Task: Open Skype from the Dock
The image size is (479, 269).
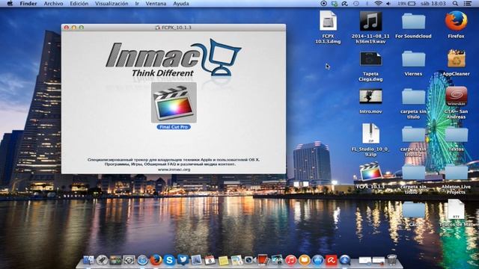Action: tap(169, 260)
